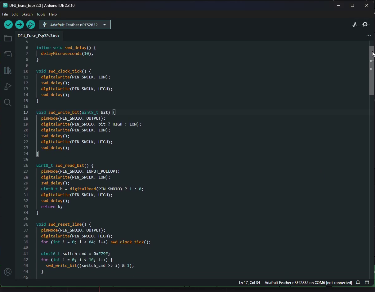Click line number 17 in gutter
375x292 pixels.
[26, 113]
